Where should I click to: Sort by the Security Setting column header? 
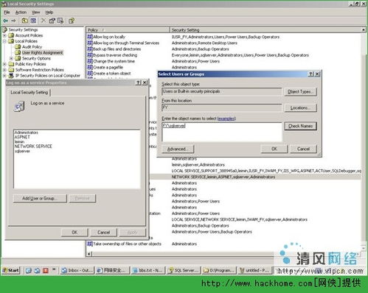click(x=265, y=30)
